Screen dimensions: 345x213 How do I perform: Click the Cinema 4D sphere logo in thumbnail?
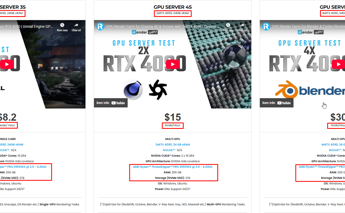pos(132,90)
